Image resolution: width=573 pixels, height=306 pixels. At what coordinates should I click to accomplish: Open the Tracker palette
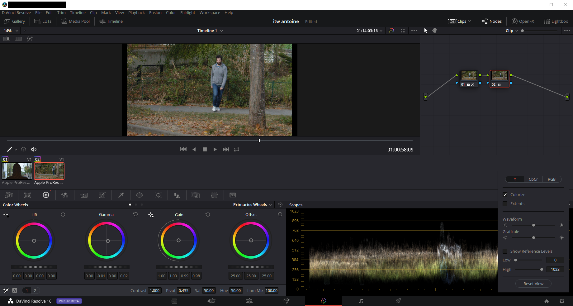pos(158,195)
